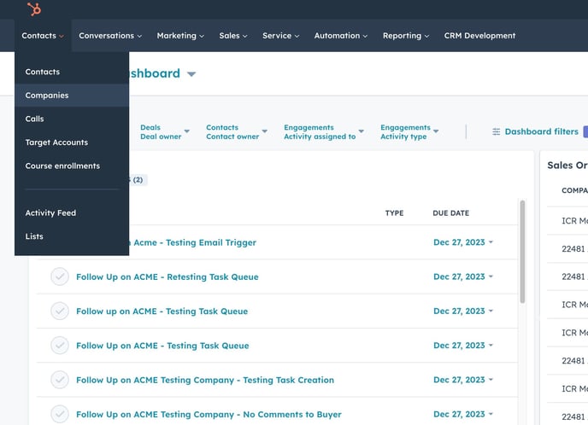This screenshot has height=425, width=588.
Task: Complete the No Comments to Buyer task
Action: click(59, 415)
